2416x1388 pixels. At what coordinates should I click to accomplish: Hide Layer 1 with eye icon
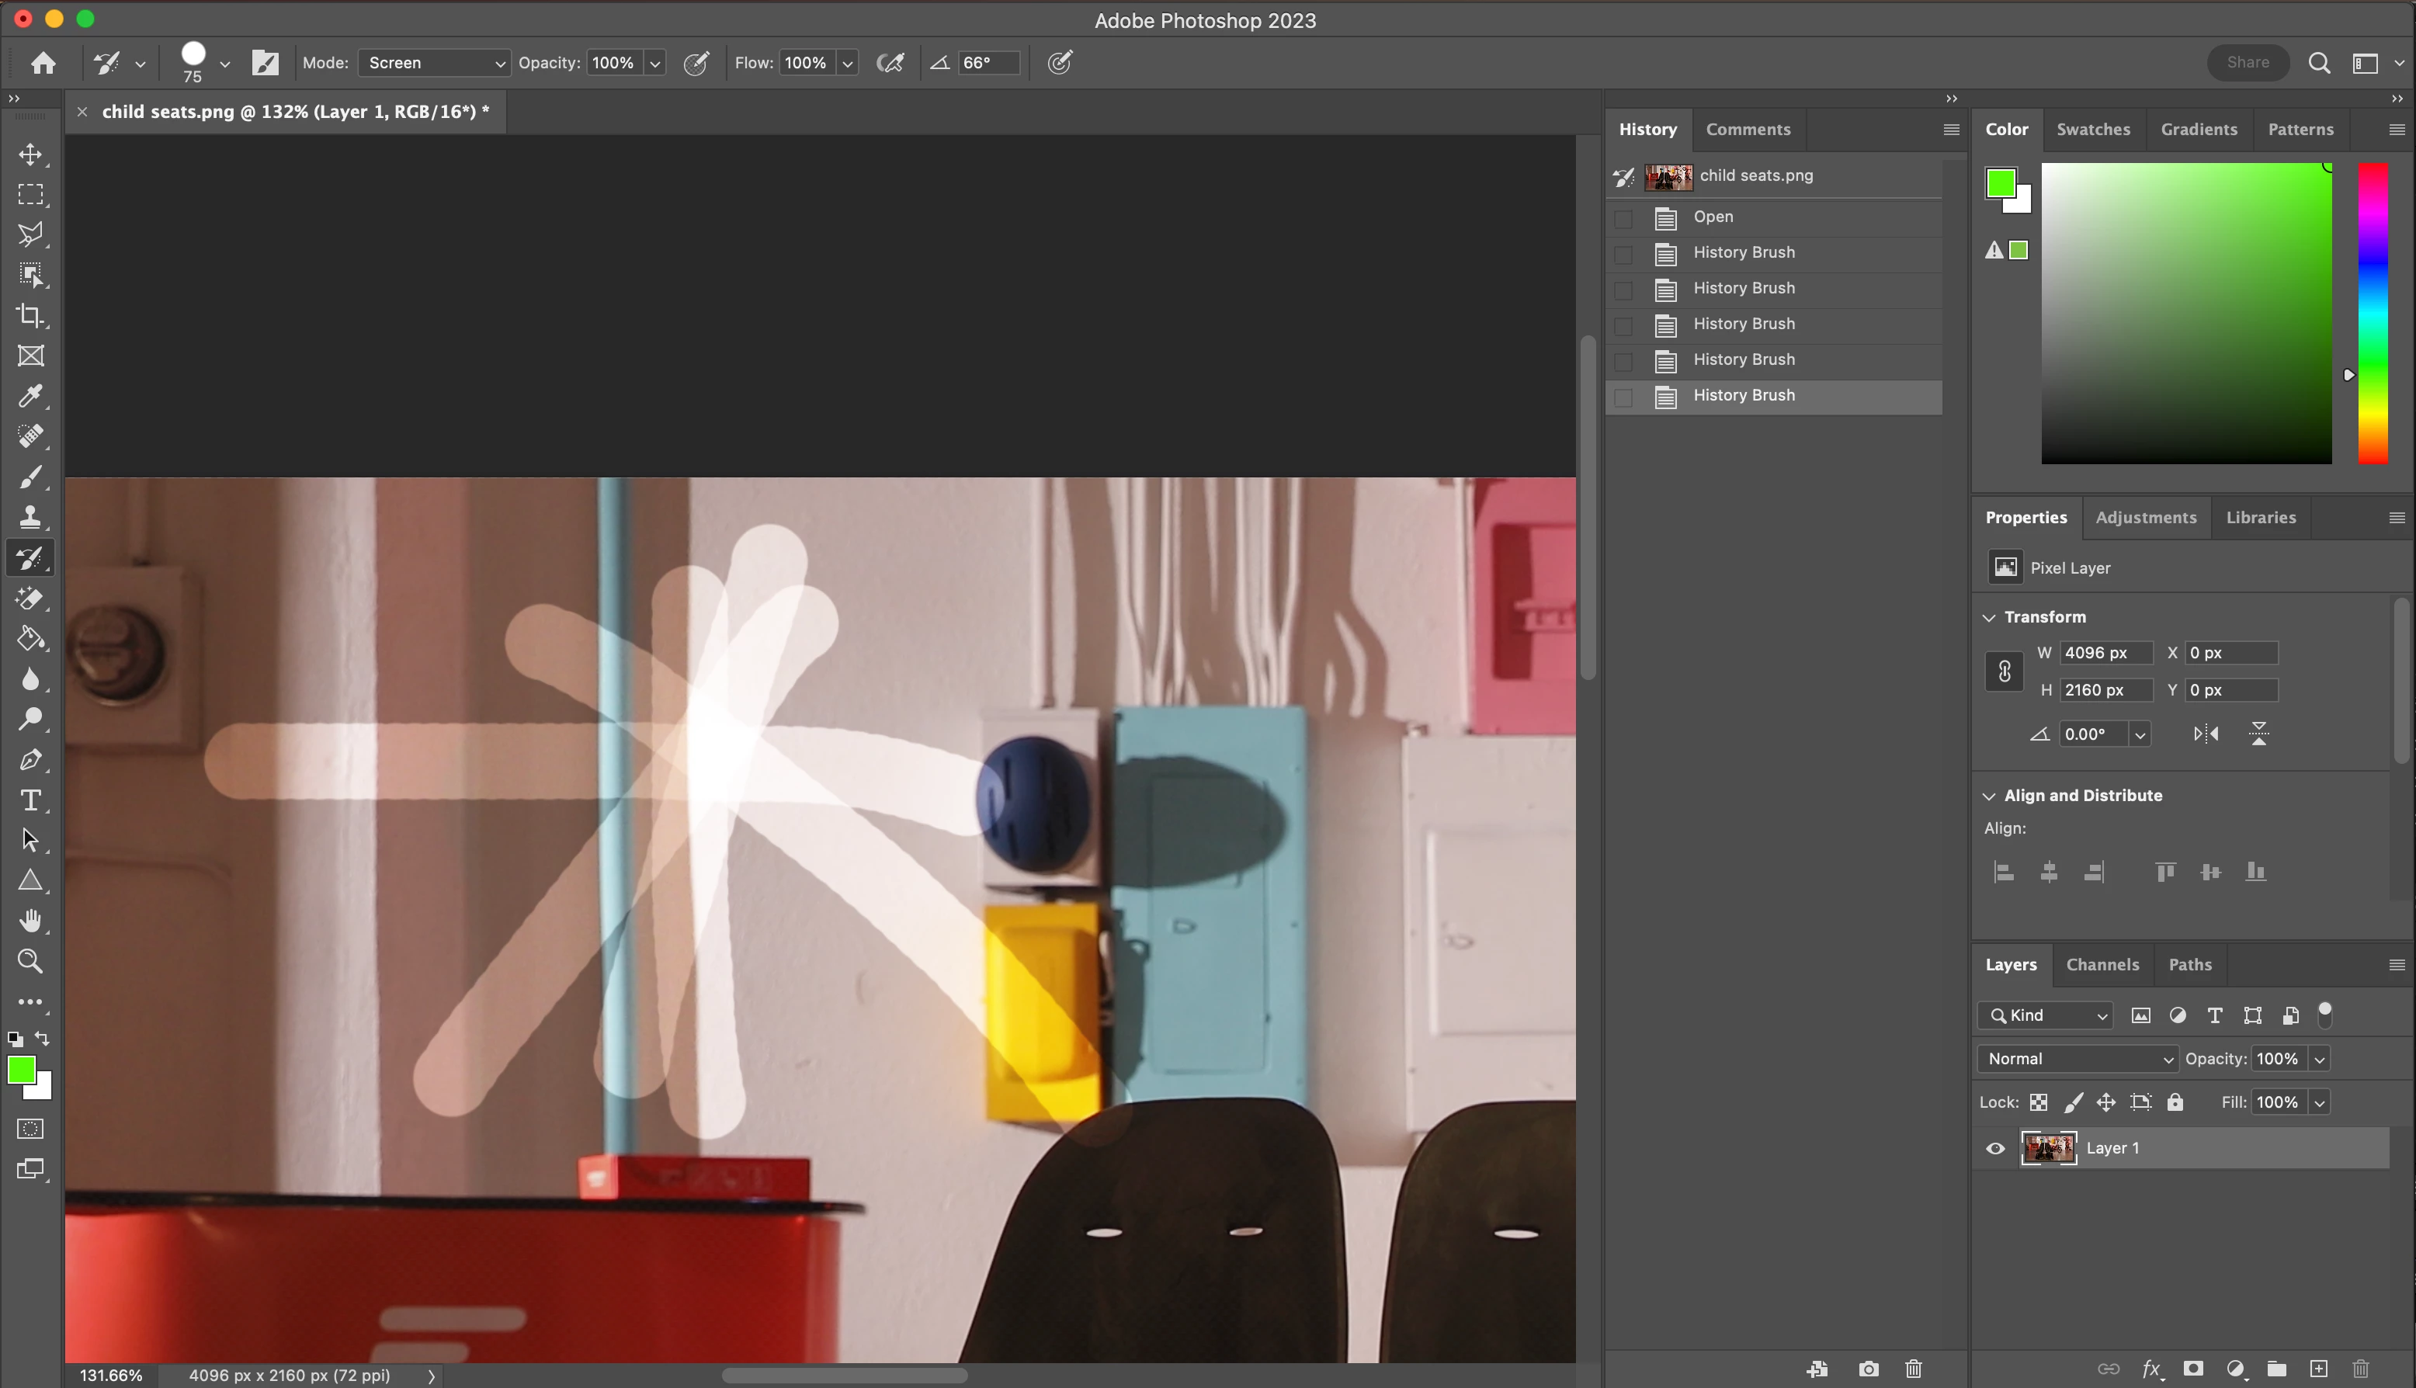click(1994, 1149)
